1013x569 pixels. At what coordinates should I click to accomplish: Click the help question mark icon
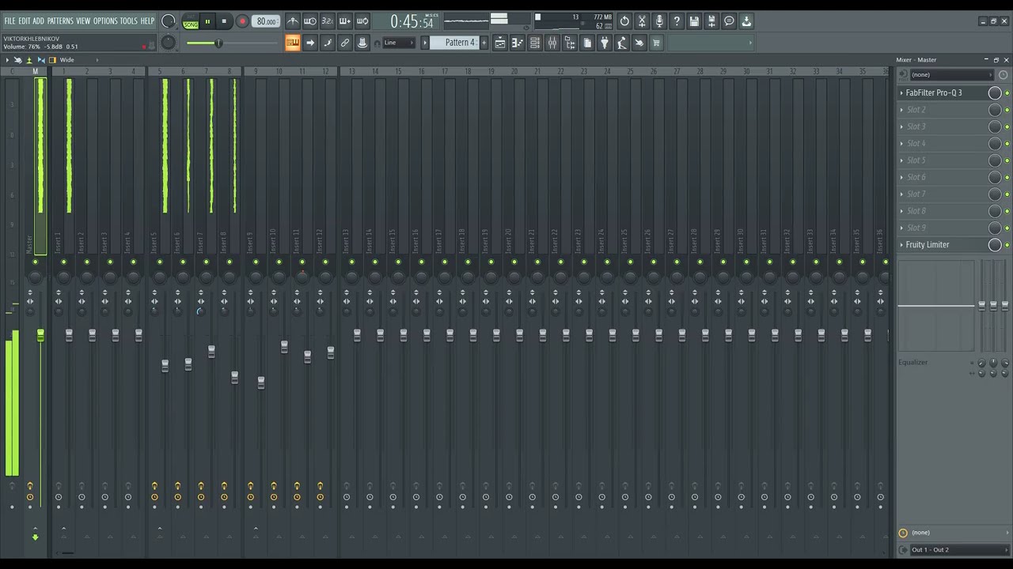click(x=677, y=21)
